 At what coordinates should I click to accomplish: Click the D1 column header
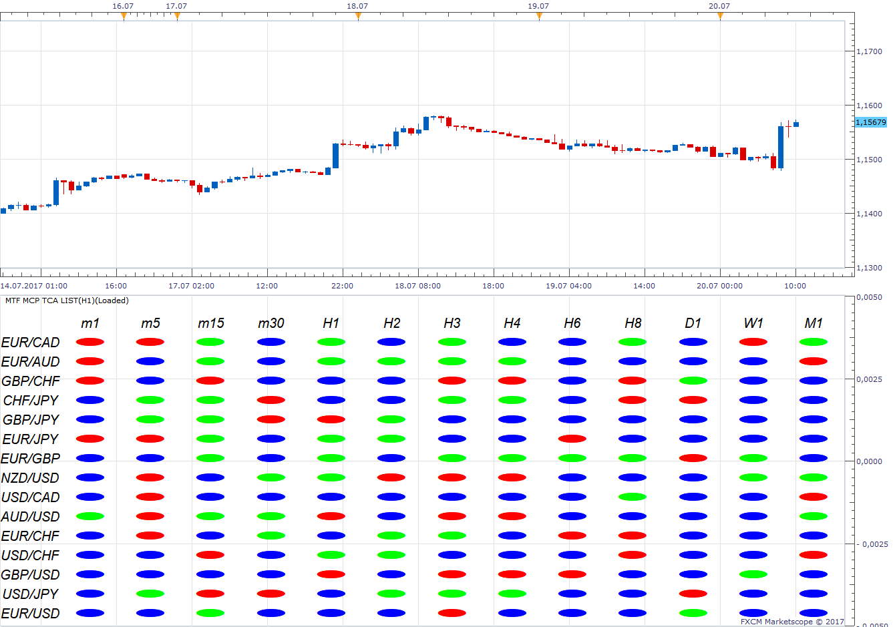pos(693,323)
